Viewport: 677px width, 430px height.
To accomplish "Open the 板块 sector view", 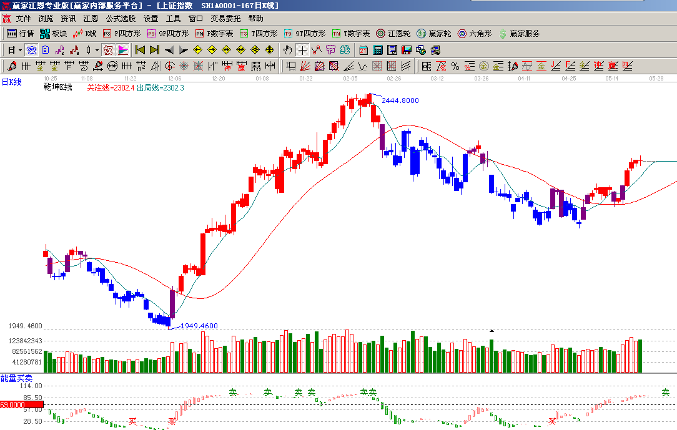I will (53, 34).
